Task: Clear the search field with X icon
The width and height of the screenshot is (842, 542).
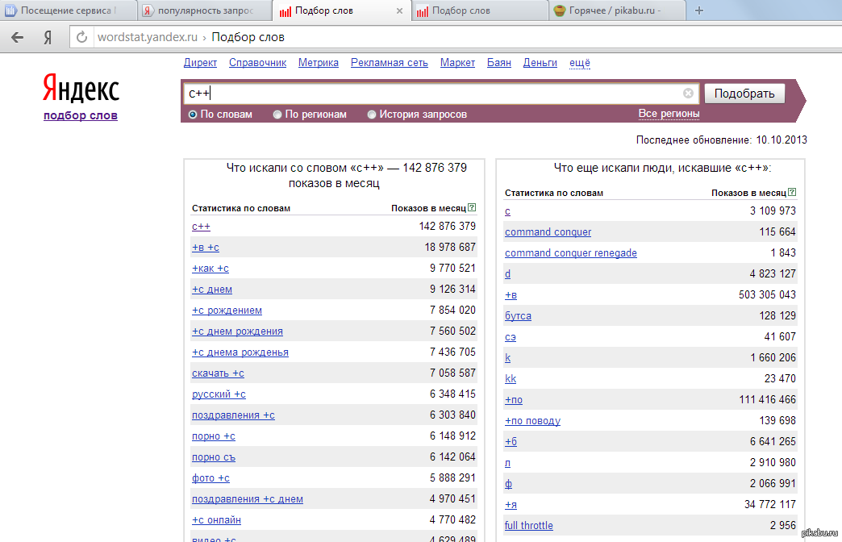Action: [x=688, y=94]
